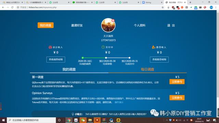This screenshot has width=219, height=123.
Task: Open the 邀请好友 menu item
Action: (x=77, y=25)
